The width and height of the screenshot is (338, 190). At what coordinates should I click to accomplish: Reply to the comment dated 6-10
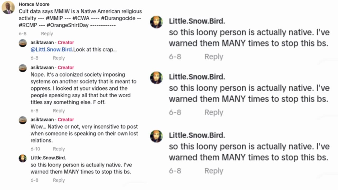[x=59, y=149]
